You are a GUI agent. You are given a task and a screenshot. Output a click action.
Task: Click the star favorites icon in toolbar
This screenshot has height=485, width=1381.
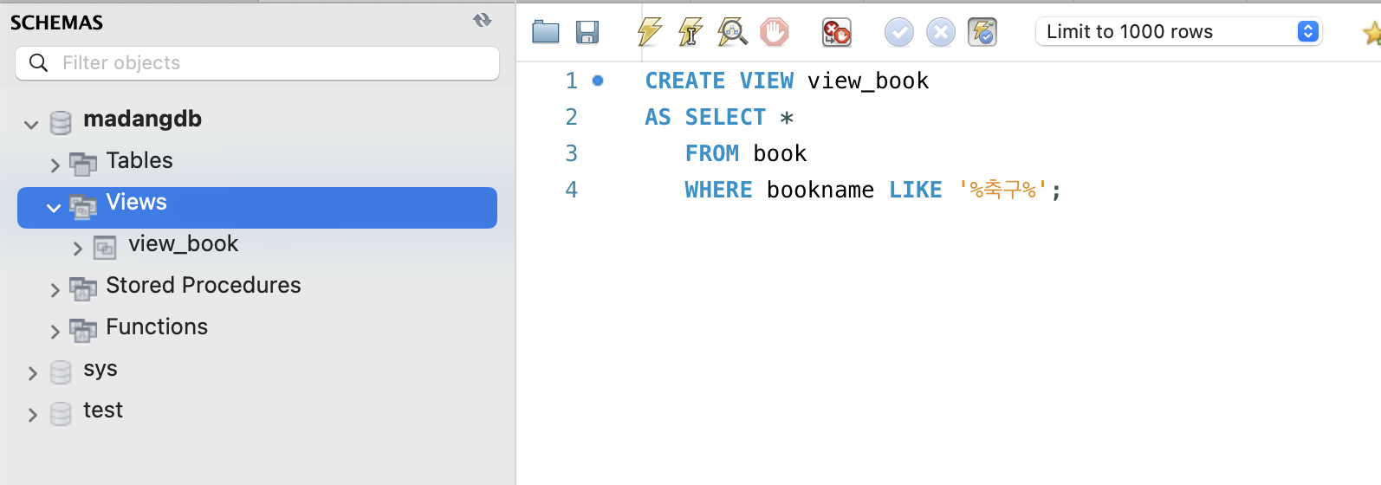pos(1371,33)
